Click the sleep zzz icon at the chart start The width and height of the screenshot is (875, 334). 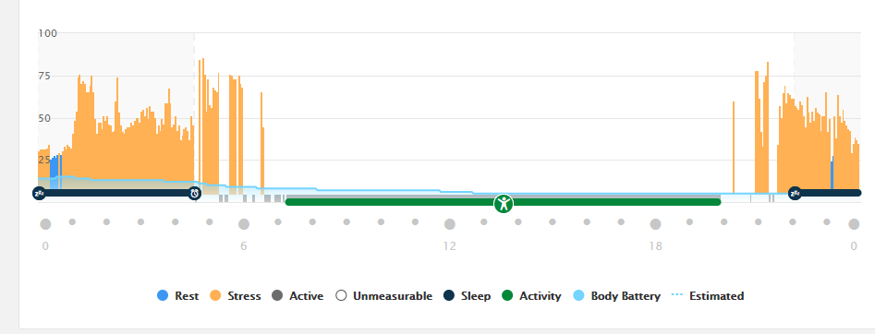[x=39, y=194]
